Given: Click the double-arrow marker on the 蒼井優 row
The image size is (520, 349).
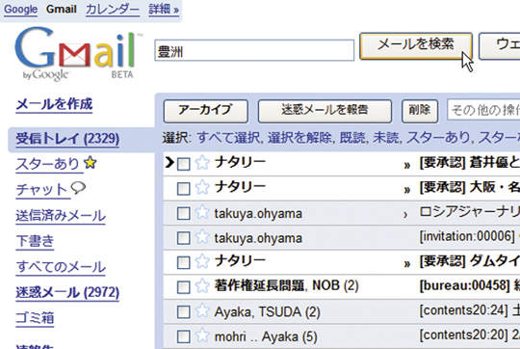Looking at the screenshot, I should pos(407,165).
